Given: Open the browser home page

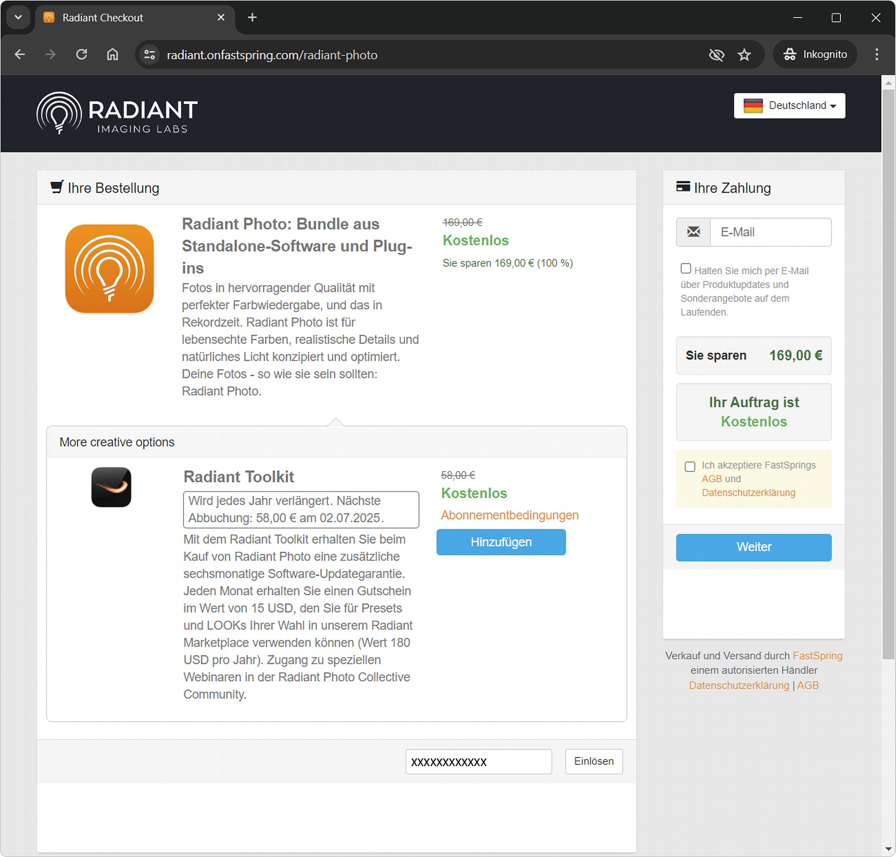Looking at the screenshot, I should [112, 55].
